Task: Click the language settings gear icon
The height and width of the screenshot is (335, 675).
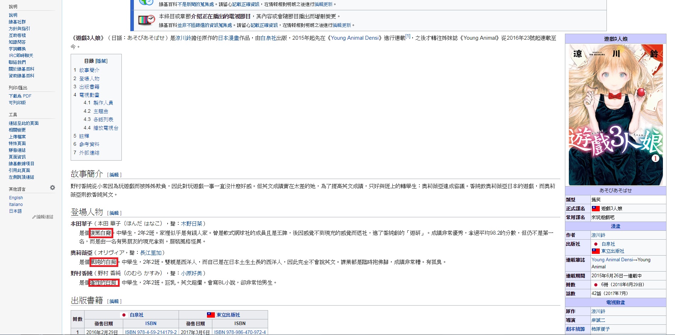Action: point(53,188)
